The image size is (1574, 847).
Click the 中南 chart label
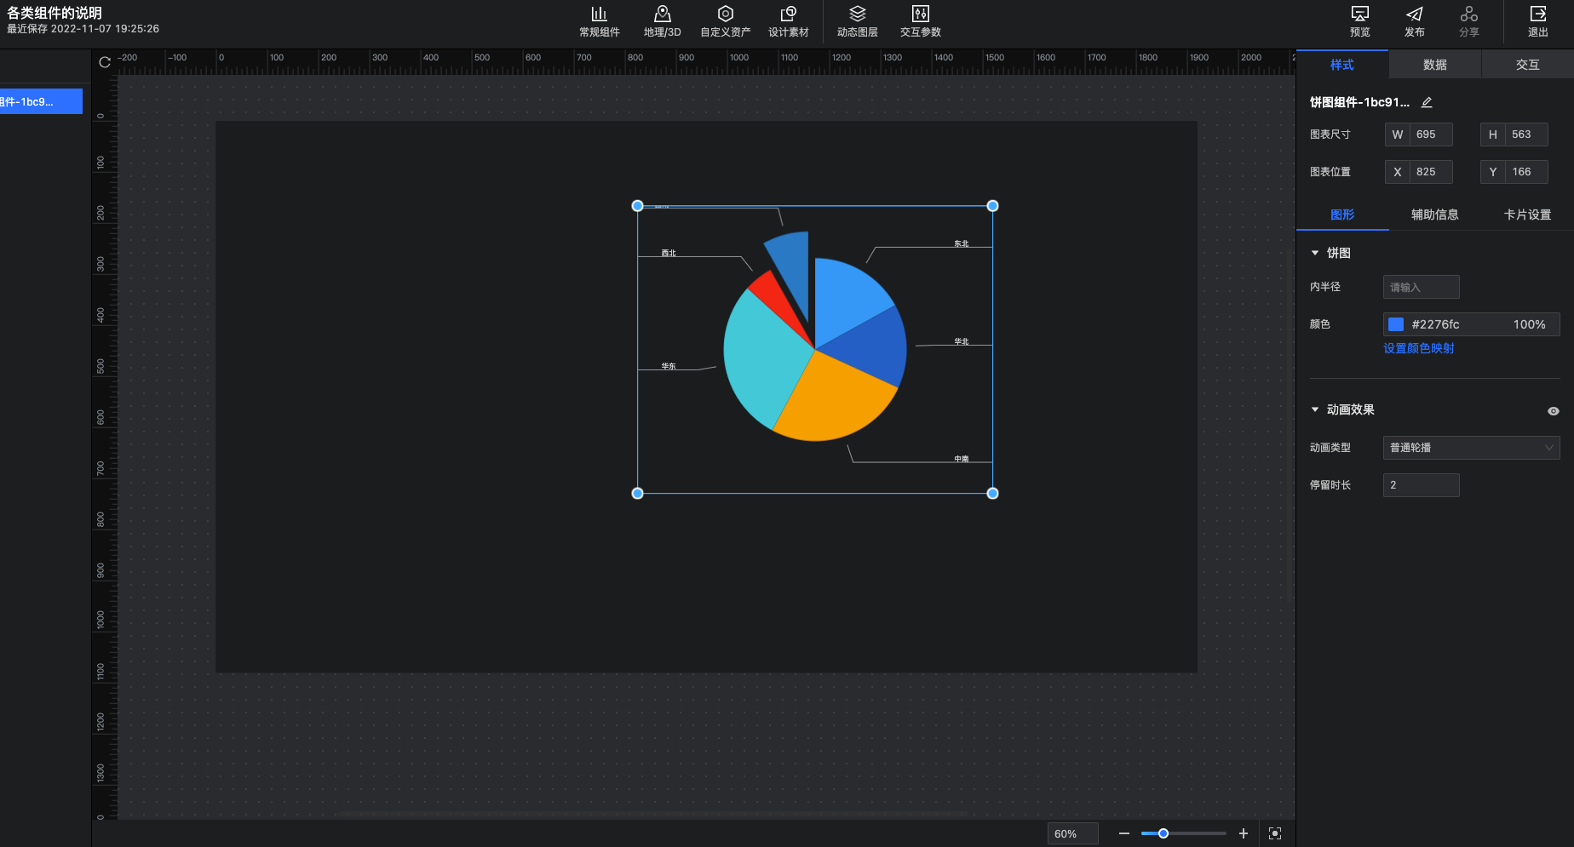(x=961, y=459)
